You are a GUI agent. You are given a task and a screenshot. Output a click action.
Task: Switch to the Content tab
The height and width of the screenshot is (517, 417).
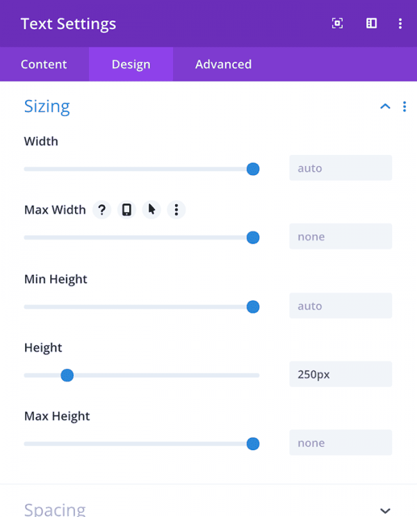(44, 65)
